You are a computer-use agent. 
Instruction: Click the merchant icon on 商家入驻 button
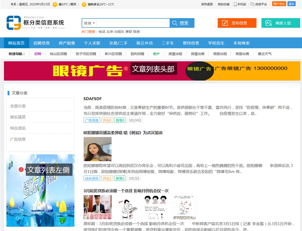(x=268, y=23)
